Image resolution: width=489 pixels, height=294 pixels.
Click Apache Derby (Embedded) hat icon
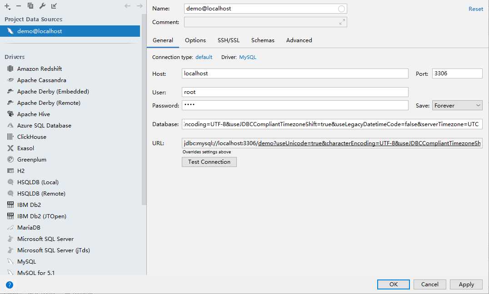click(10, 91)
